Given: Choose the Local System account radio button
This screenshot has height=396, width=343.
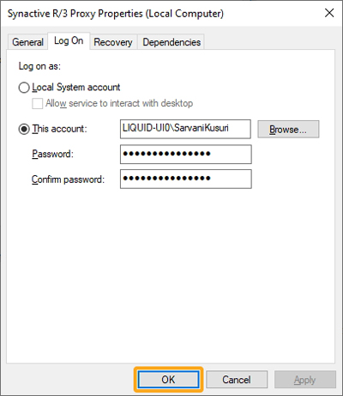Looking at the screenshot, I should (x=24, y=88).
